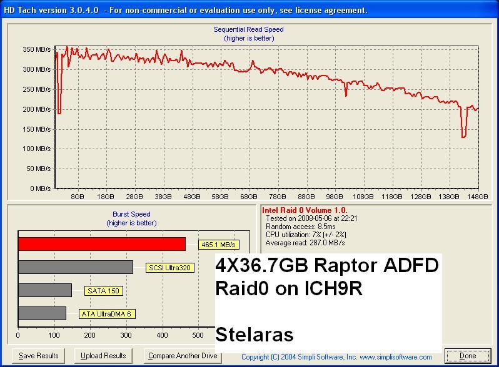Click the gray SATA 150 bar
Screen dimensions: 499x367
[45, 290]
